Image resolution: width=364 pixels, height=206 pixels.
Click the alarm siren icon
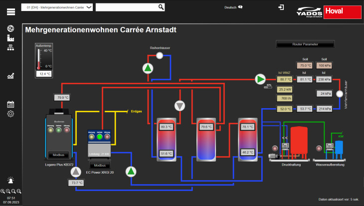pyautogui.click(x=10, y=181)
